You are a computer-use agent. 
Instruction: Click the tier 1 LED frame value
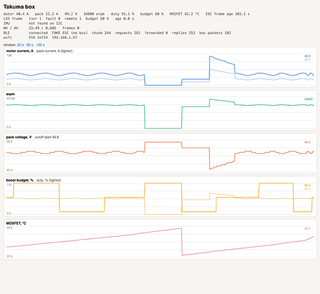[35, 19]
